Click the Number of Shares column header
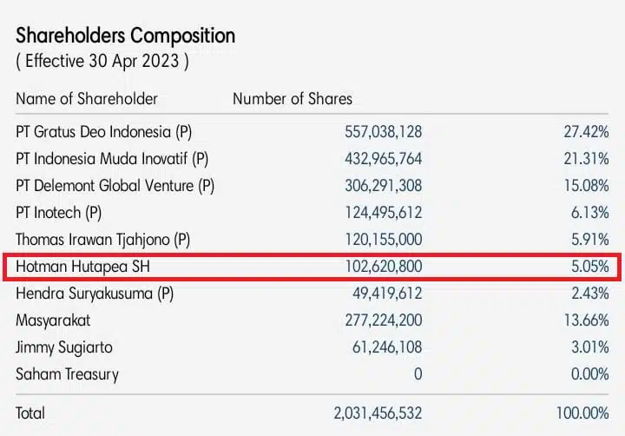625x436 pixels. (293, 98)
